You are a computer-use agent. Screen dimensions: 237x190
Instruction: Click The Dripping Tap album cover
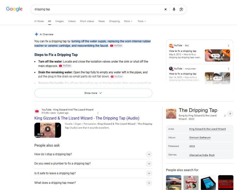pyautogui.click(x=171, y=114)
